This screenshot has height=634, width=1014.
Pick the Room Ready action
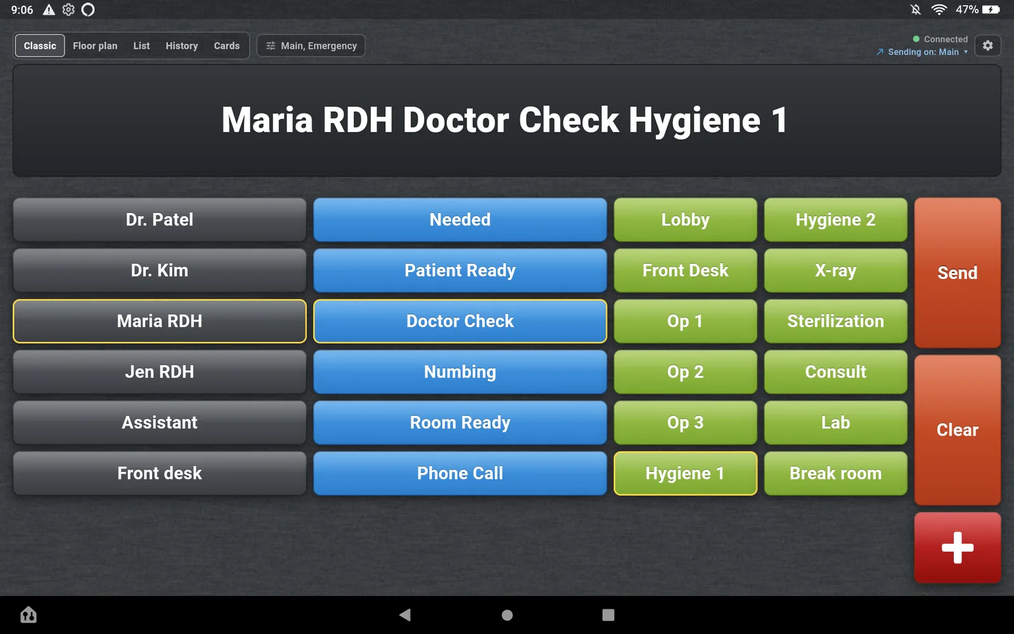tap(460, 422)
